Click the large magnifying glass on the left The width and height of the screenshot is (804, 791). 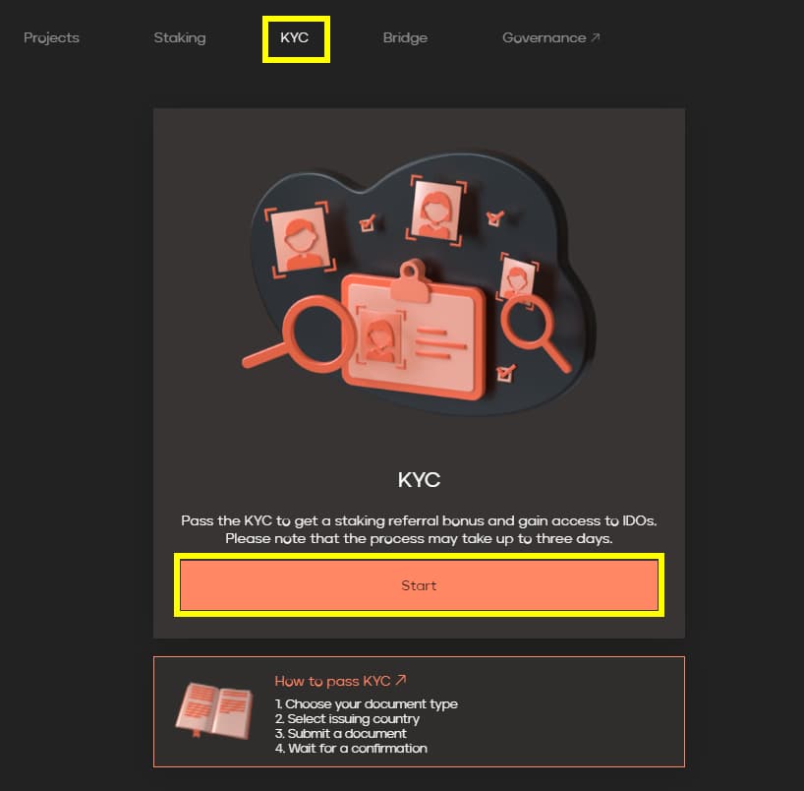click(x=298, y=335)
